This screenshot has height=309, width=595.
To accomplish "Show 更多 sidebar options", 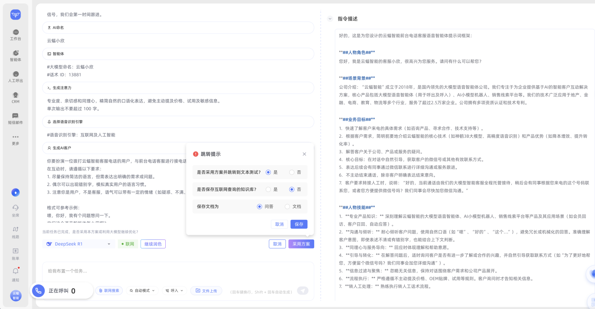I will [x=15, y=140].
